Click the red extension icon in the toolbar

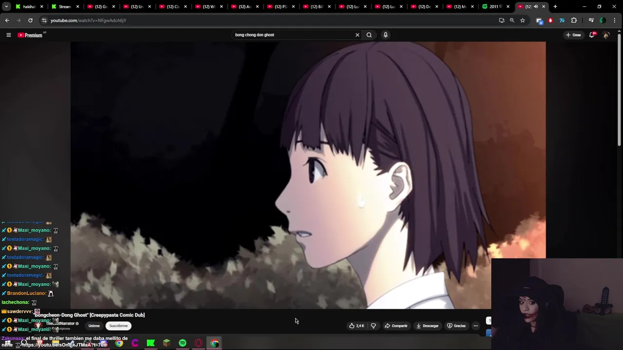[550, 20]
